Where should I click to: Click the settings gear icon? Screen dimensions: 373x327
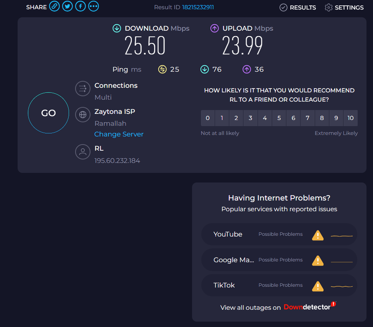pos(329,8)
